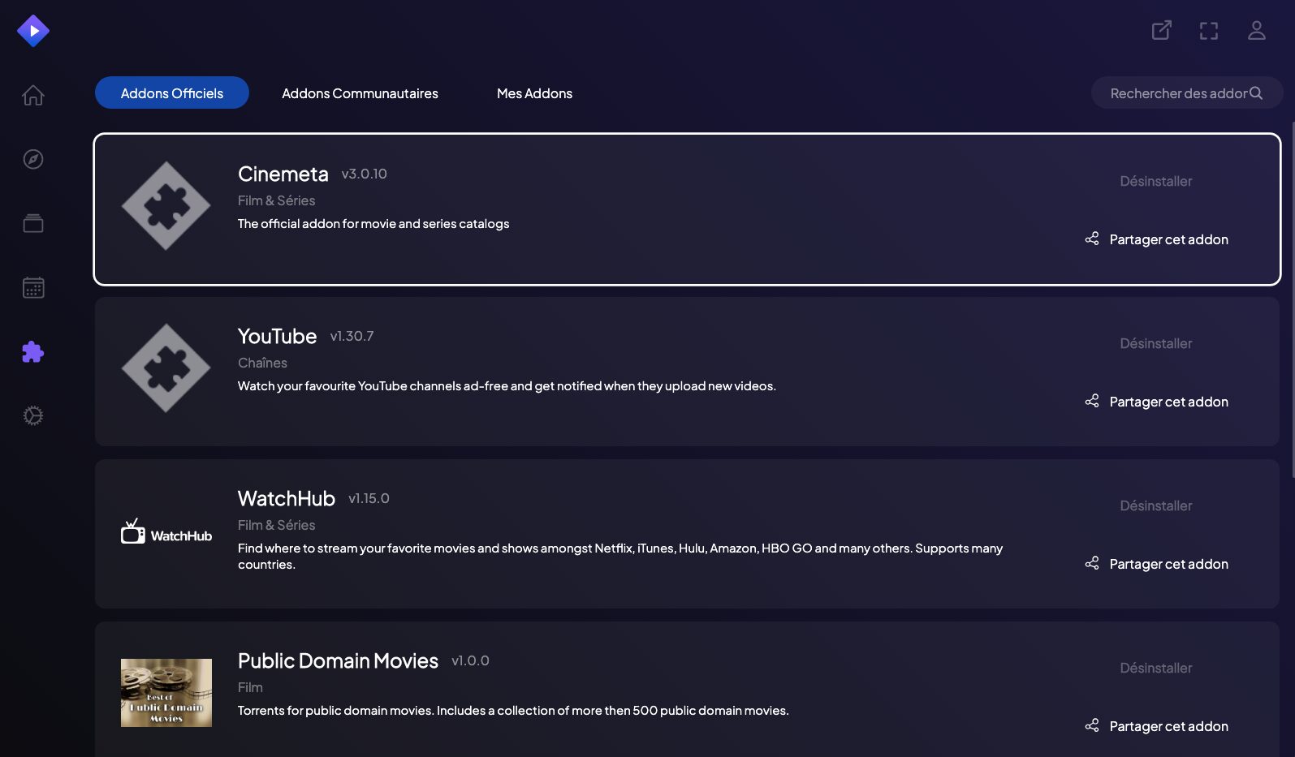Click the Stremio logo icon

[33, 31]
